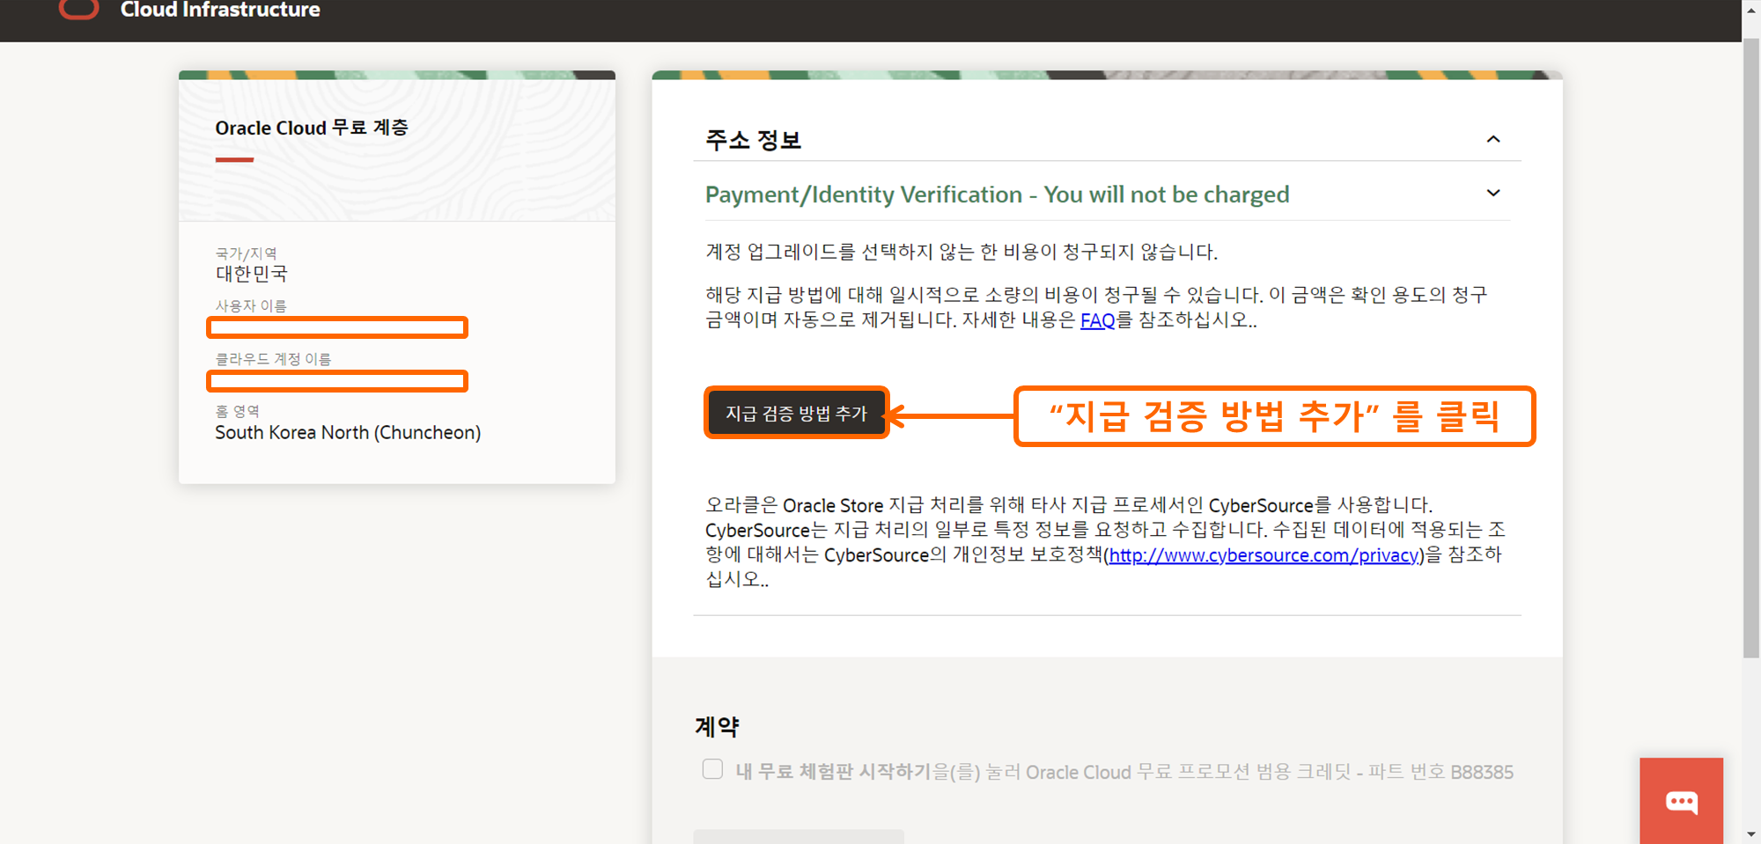
Task: Open the cybersource.com/privacy link
Action: point(1264,555)
